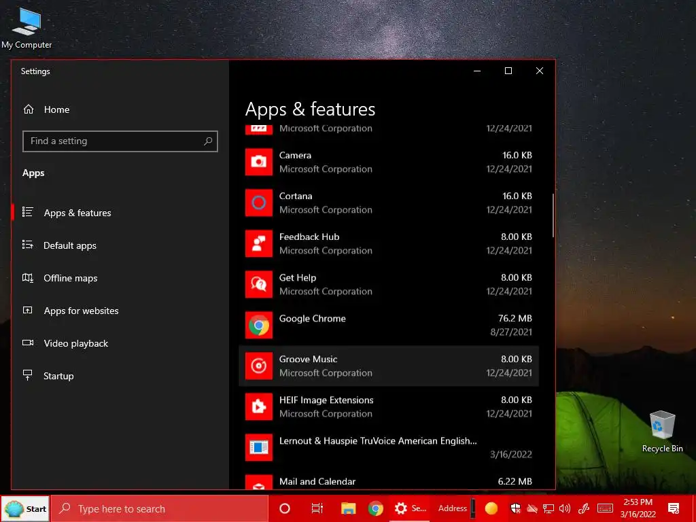This screenshot has width=696, height=522.
Task: Go to Offline maps settings
Action: click(x=120, y=278)
